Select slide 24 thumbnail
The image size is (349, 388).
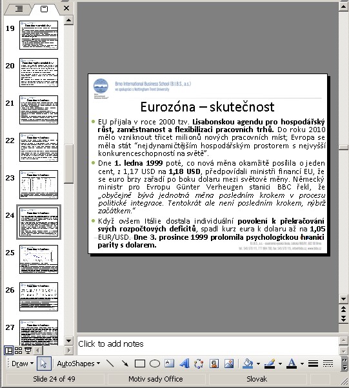(39, 222)
